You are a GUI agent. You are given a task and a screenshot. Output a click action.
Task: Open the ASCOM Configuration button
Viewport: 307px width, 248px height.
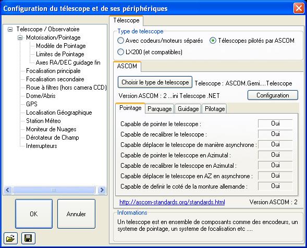(x=273, y=95)
